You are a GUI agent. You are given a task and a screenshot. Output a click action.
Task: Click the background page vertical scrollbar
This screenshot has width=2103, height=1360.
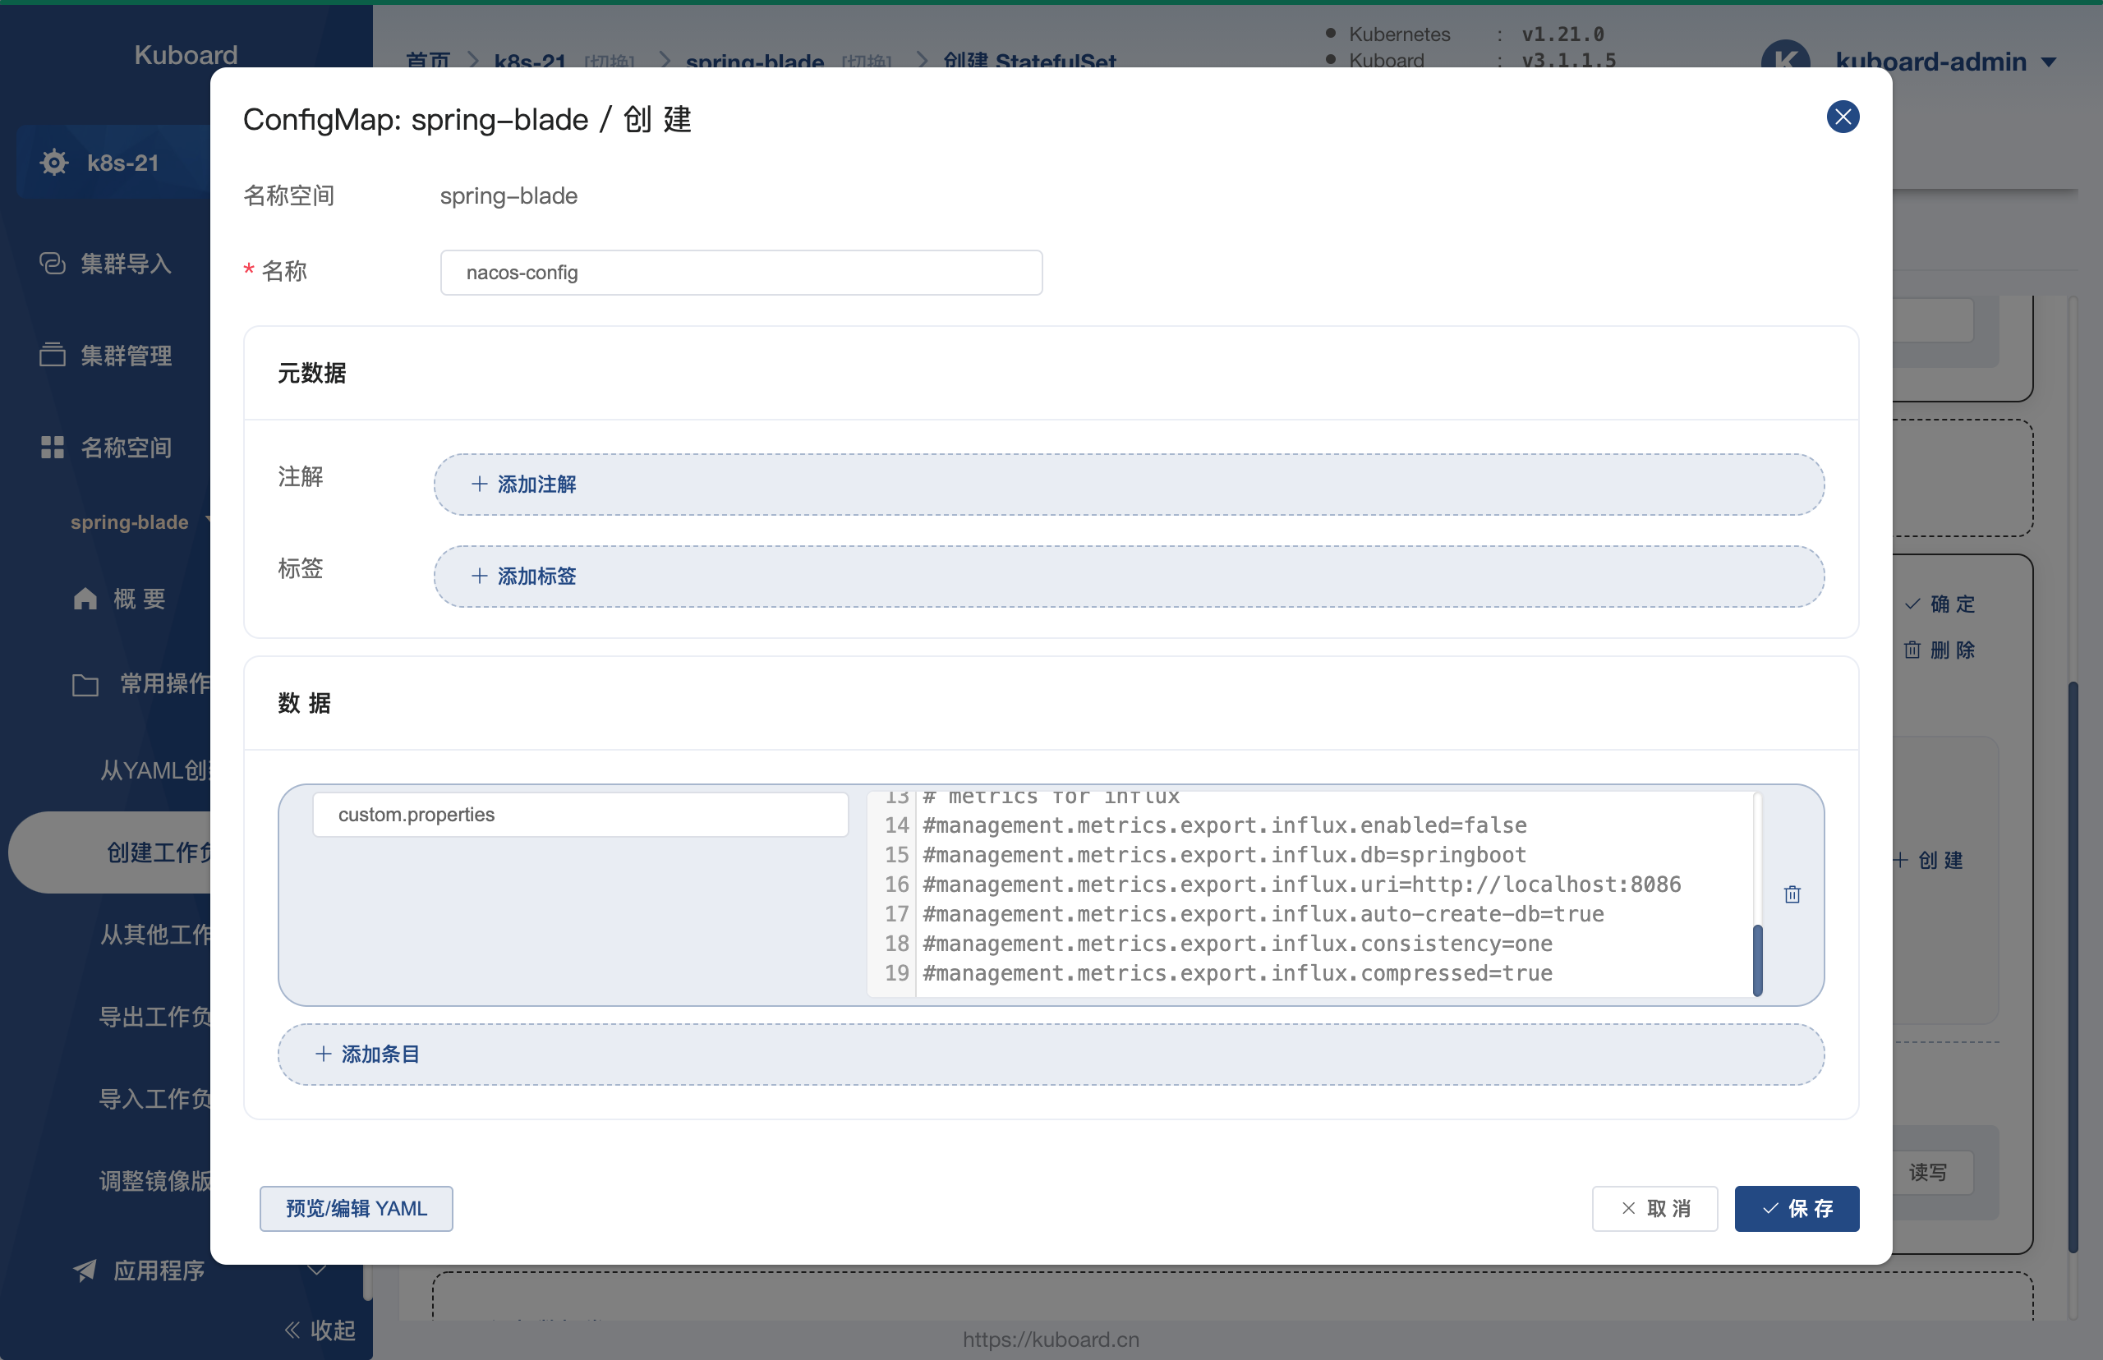click(x=2072, y=967)
